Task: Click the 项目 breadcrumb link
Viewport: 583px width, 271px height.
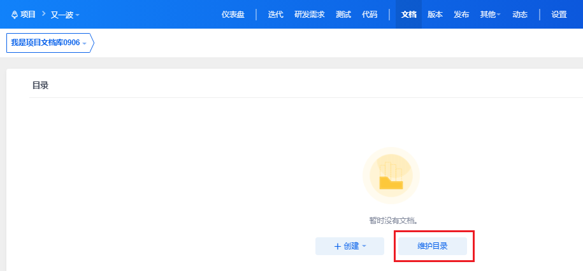Action: tap(28, 15)
